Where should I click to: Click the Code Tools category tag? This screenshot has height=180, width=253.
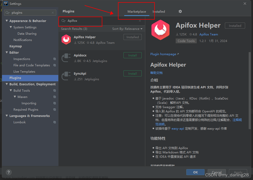pos(186,41)
